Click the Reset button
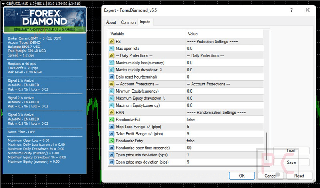The height and width of the screenshot is (188, 320). [299, 176]
